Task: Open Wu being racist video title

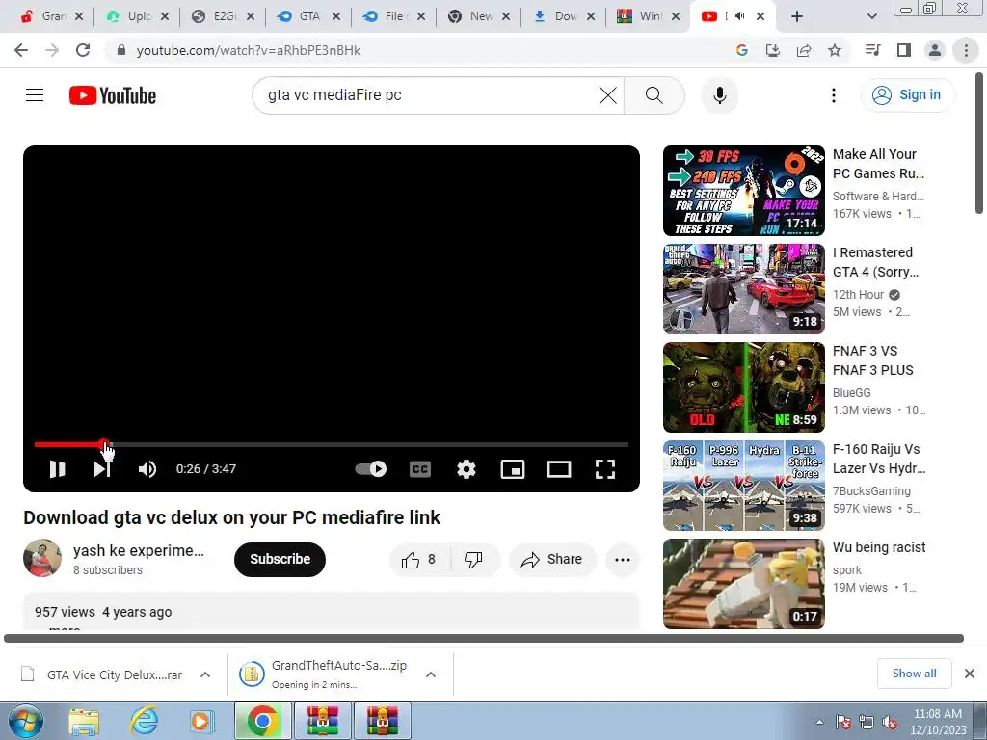Action: tap(879, 547)
